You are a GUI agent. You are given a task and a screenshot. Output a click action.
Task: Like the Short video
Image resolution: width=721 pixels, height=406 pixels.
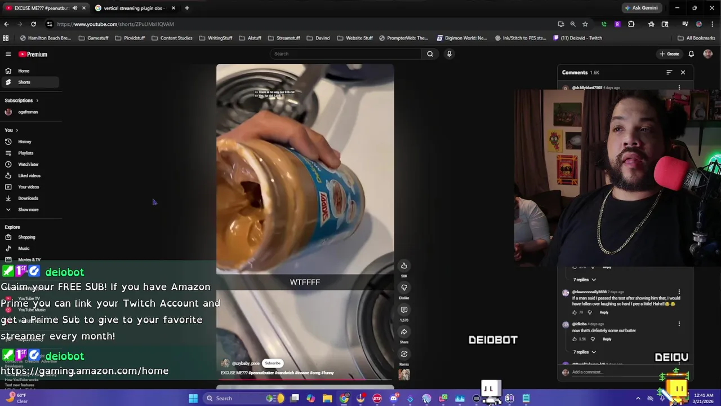[404, 266]
